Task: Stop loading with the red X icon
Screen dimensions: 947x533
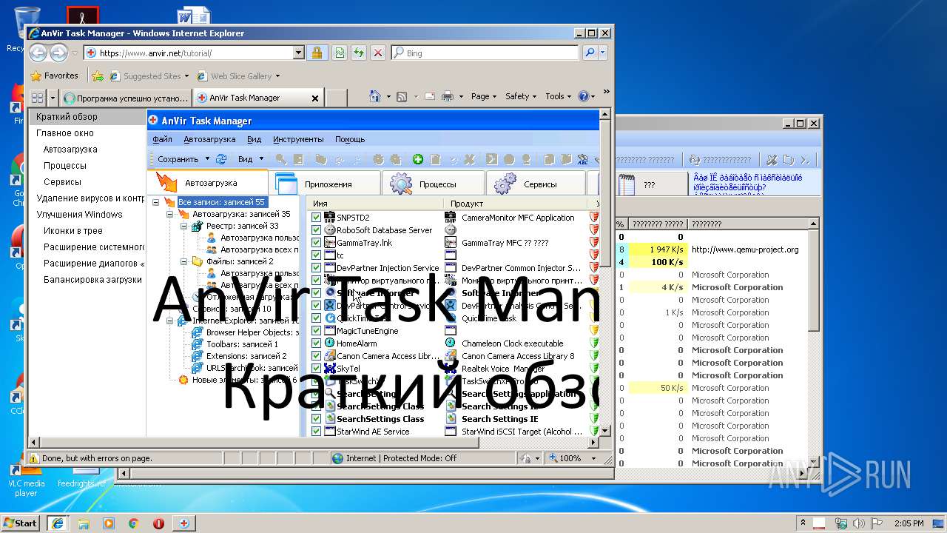Action: coord(377,53)
